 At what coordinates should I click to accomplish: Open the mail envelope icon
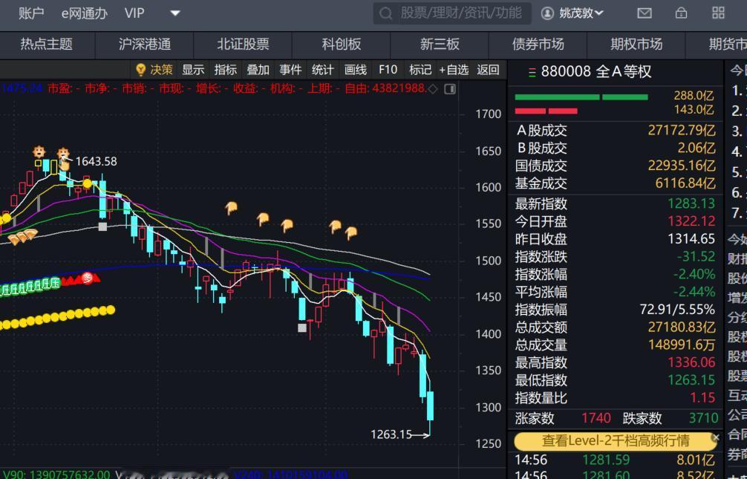coord(644,13)
